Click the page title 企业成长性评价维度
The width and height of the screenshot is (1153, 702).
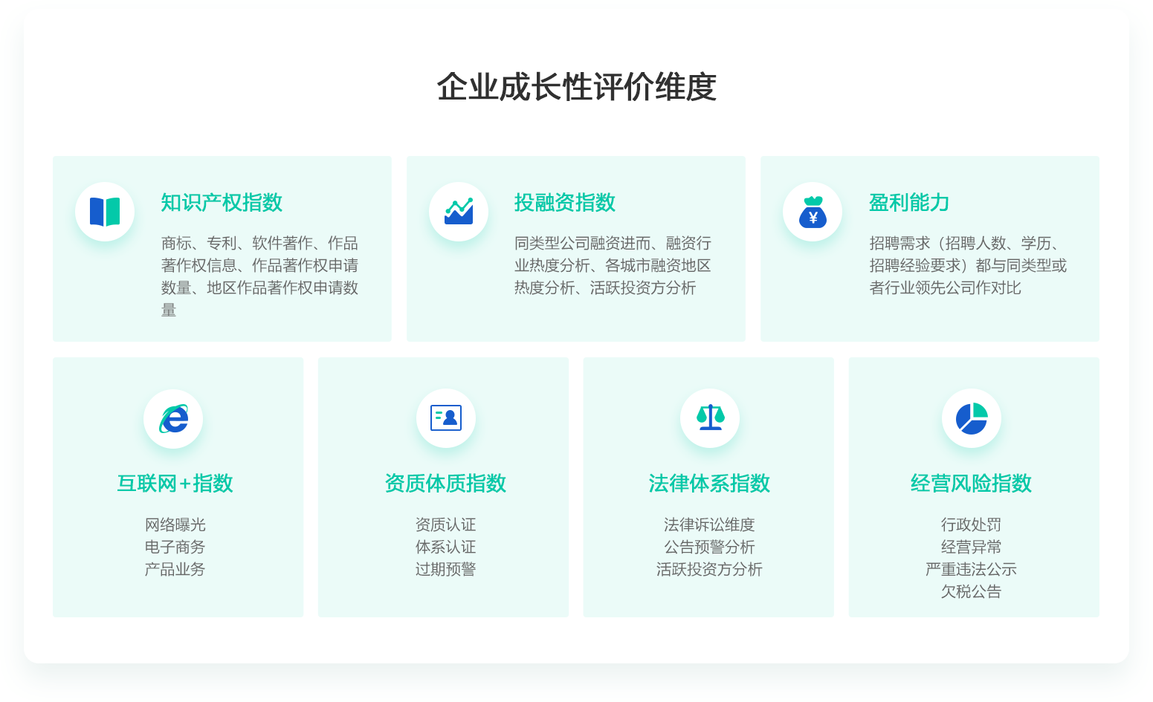[x=576, y=87]
